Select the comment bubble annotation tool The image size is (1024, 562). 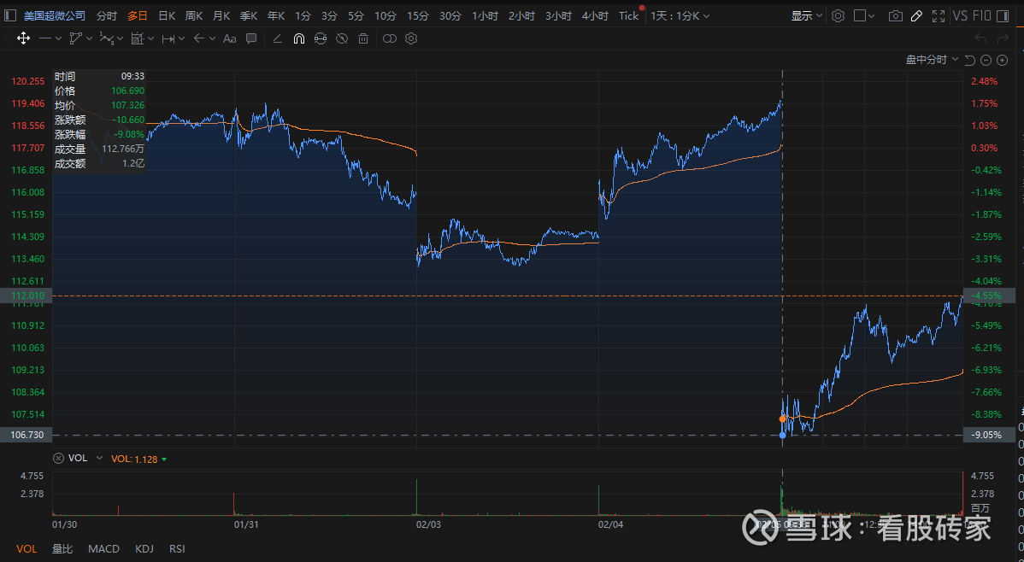pos(250,38)
